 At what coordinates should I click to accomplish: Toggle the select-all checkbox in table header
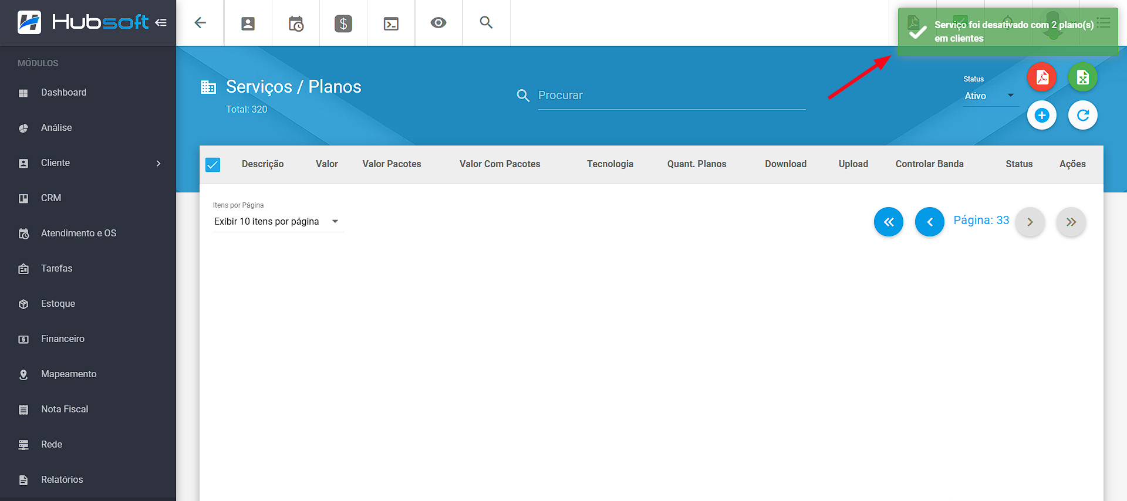tap(213, 165)
